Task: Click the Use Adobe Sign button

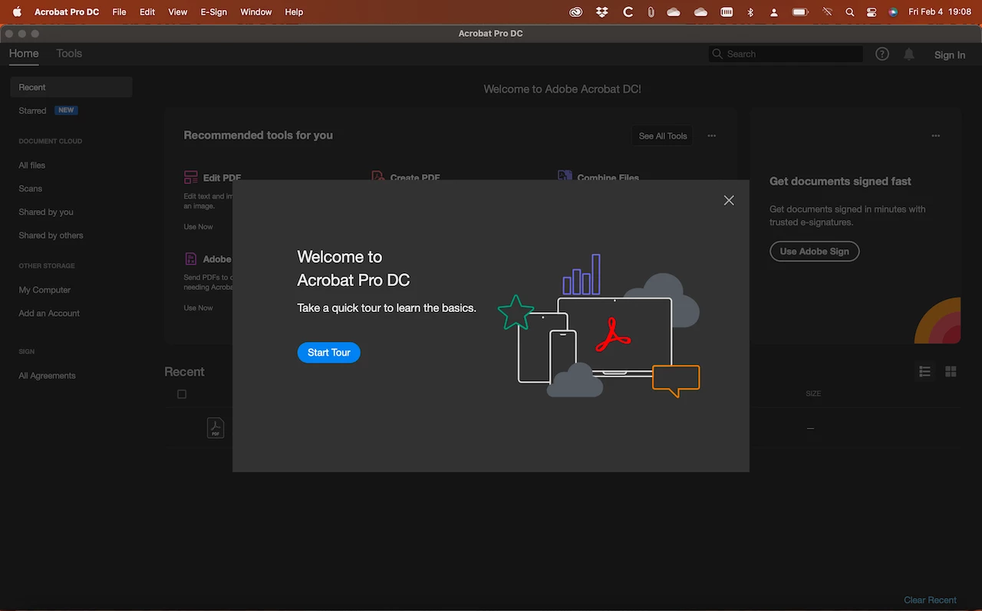Action: tap(814, 251)
